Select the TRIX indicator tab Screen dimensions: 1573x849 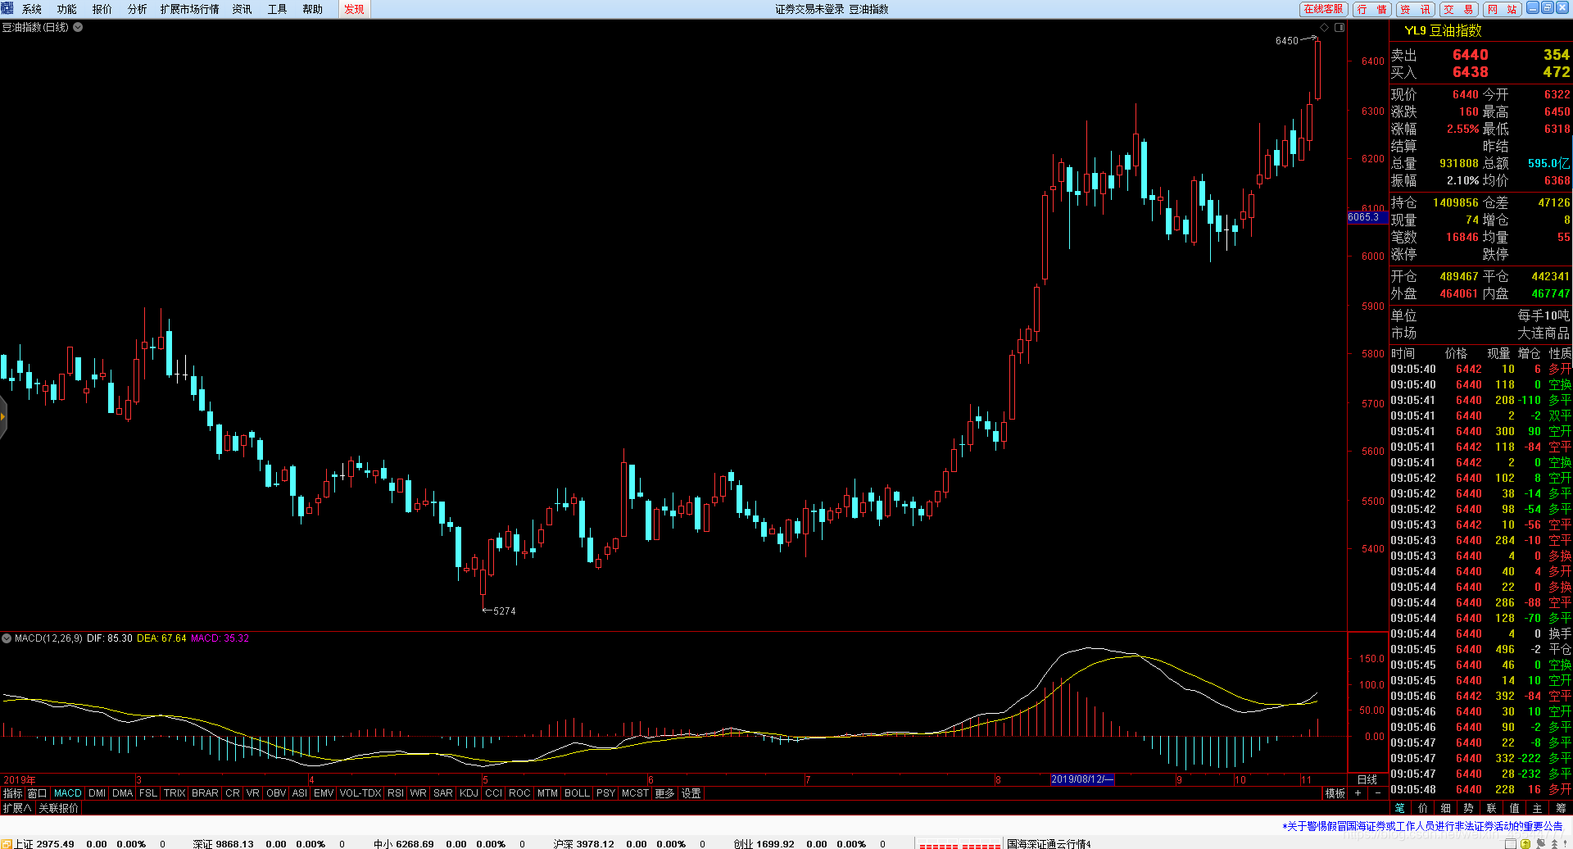175,793
